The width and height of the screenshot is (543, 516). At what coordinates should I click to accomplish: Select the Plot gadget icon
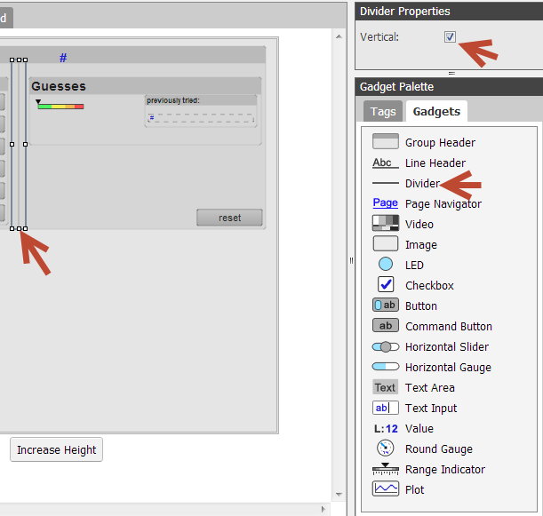point(386,488)
